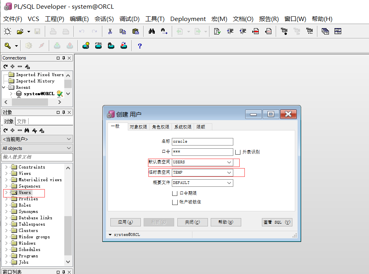Viewport: 369px width, 274px height.
Task: Click the Test compile document-check icon
Action: [x=217, y=31]
